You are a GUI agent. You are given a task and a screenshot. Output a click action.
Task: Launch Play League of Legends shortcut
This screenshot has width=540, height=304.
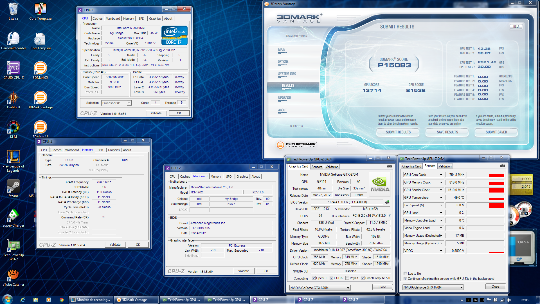13,161
